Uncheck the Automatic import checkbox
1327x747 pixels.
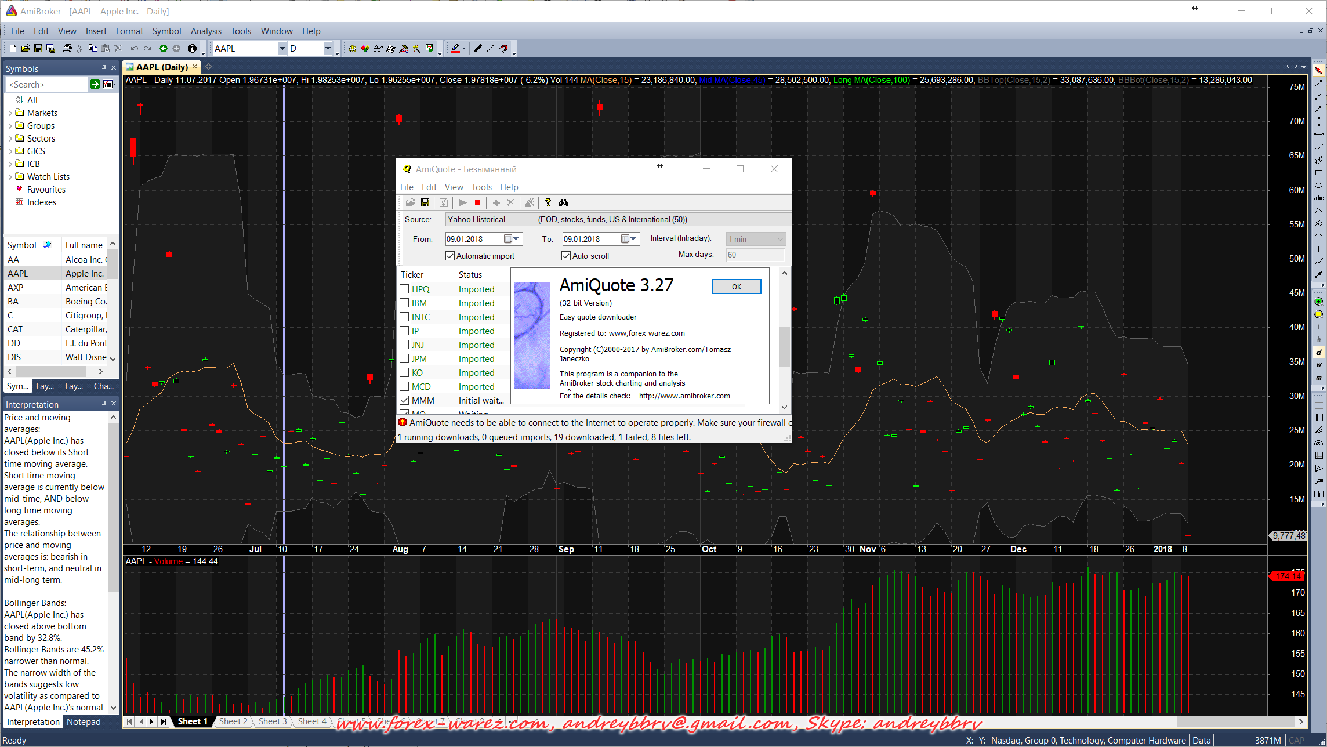450,256
